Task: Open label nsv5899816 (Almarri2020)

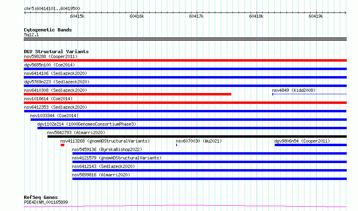Action: point(101,175)
